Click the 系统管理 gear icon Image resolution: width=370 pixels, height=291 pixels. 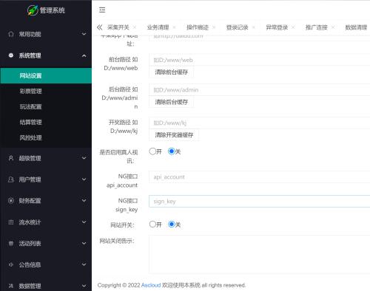tap(11, 55)
